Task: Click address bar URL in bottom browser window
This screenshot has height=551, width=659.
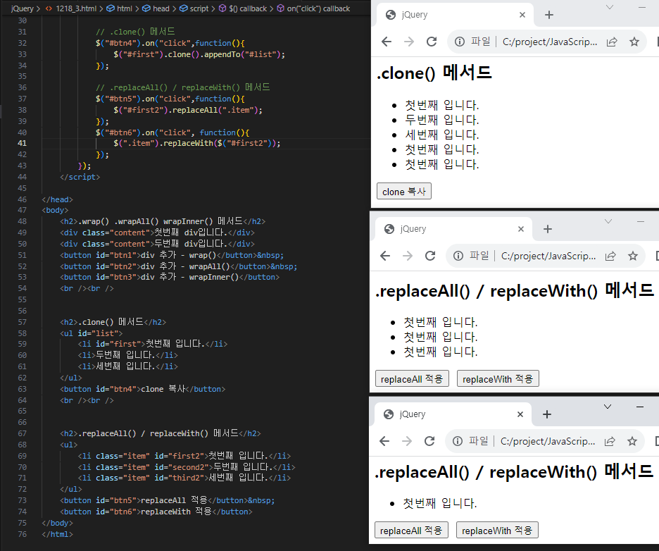Action: [548, 441]
